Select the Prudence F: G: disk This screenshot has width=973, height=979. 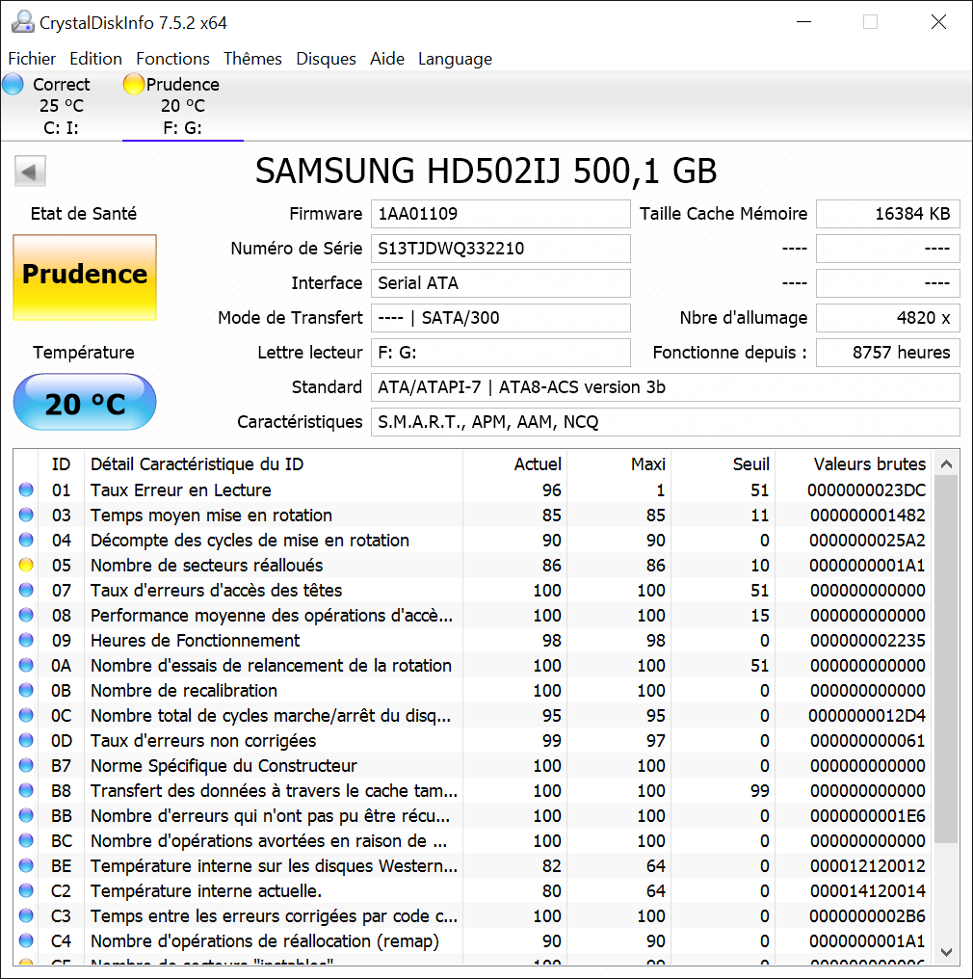[182, 106]
